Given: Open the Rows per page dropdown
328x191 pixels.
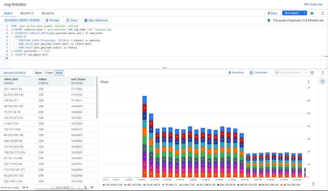Looking at the screenshot, I should (25, 187).
